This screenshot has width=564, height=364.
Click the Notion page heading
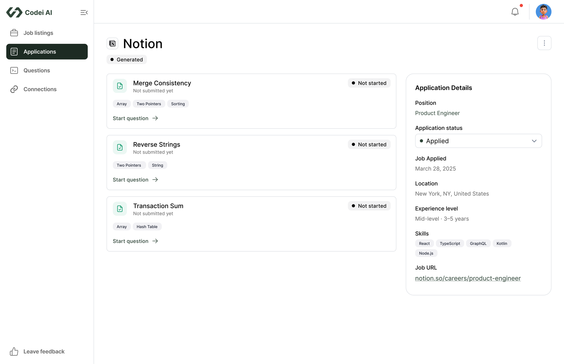tap(143, 44)
